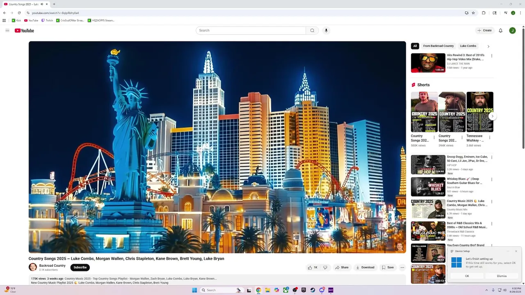The image size is (525, 295).
Task: Open the Chrome three-dot menu
Action: [520, 13]
